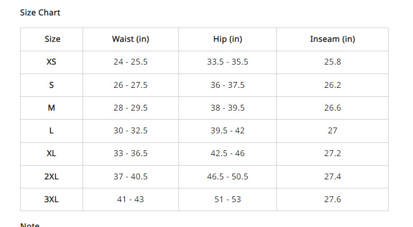Click waist value 24 - 25.5
Viewport: 413px width, 227px height.
130,62
